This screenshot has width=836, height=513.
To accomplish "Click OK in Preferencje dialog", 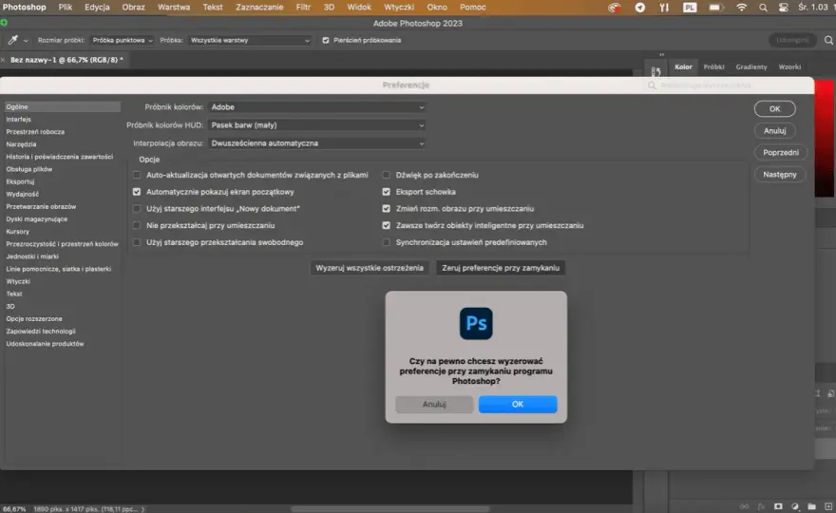I will click(774, 109).
